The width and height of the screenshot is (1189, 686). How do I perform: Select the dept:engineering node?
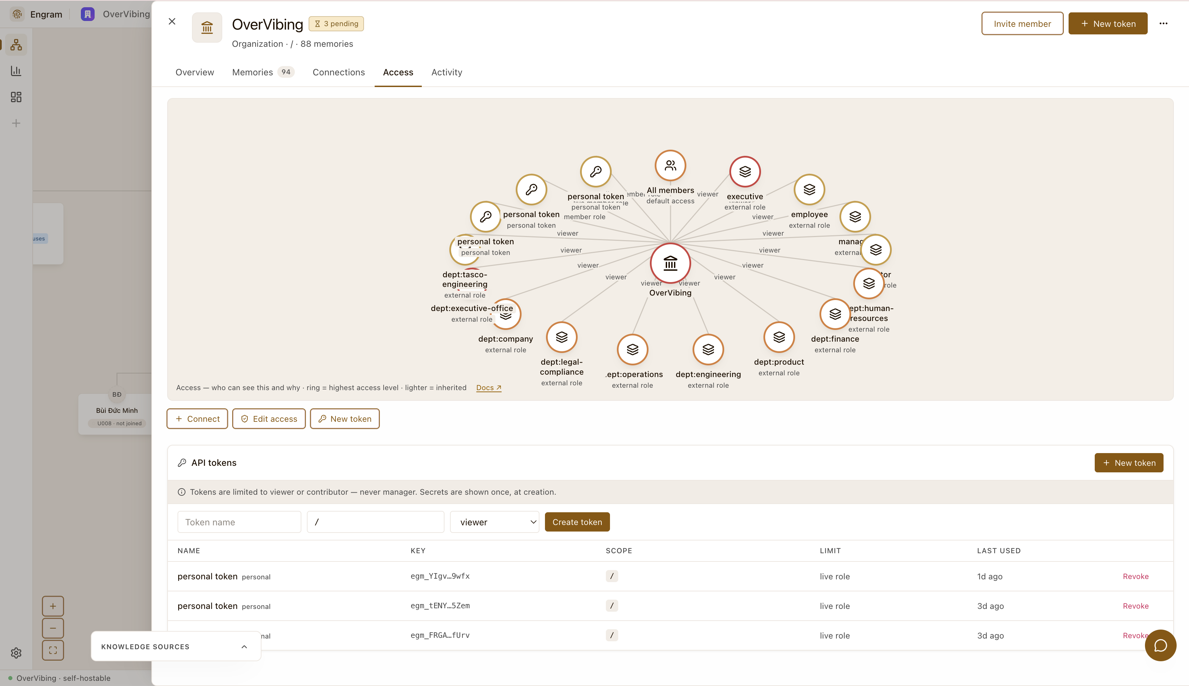(708, 349)
